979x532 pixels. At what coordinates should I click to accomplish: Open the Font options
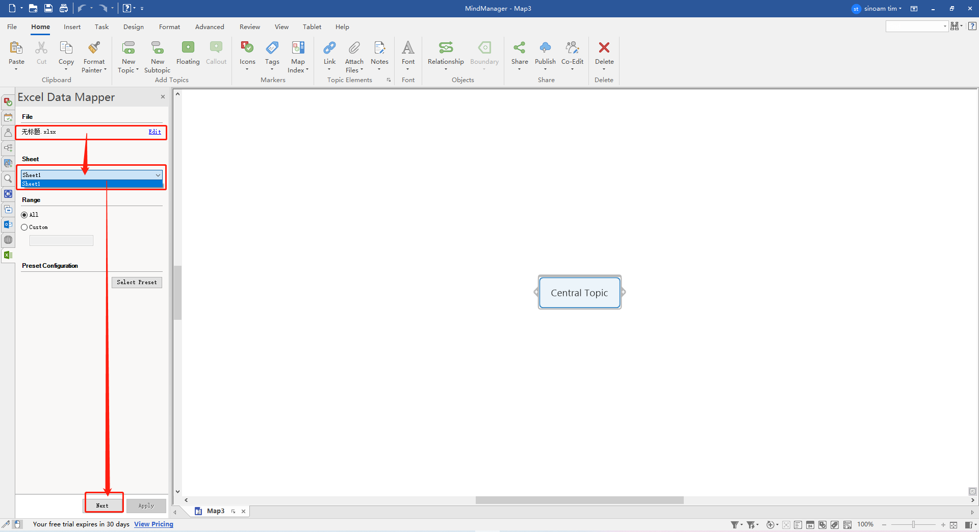[x=408, y=48]
